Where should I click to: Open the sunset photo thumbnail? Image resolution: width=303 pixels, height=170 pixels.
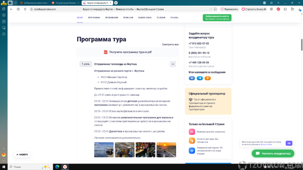[166, 150]
